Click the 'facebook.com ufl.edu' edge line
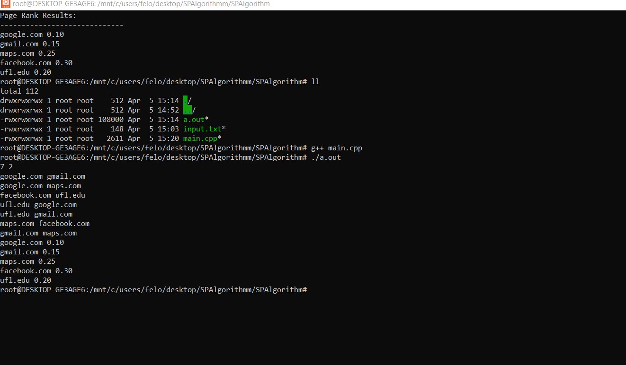Image resolution: width=626 pixels, height=365 pixels. tap(43, 195)
